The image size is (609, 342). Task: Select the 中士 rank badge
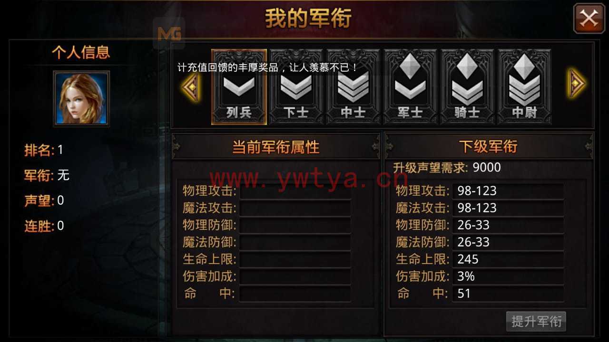(353, 87)
